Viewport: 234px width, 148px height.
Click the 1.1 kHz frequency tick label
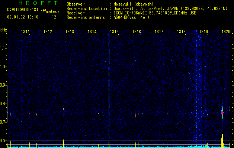(x=3, y=48)
